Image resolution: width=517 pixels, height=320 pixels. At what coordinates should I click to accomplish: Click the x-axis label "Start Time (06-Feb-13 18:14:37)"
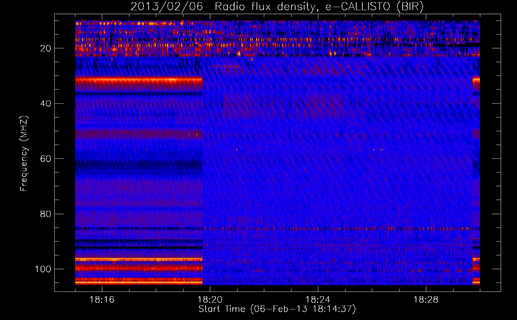[277, 309]
